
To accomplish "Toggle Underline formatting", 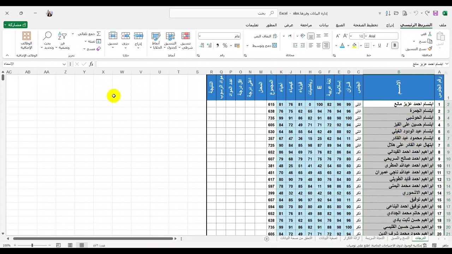I will pos(380,45).
